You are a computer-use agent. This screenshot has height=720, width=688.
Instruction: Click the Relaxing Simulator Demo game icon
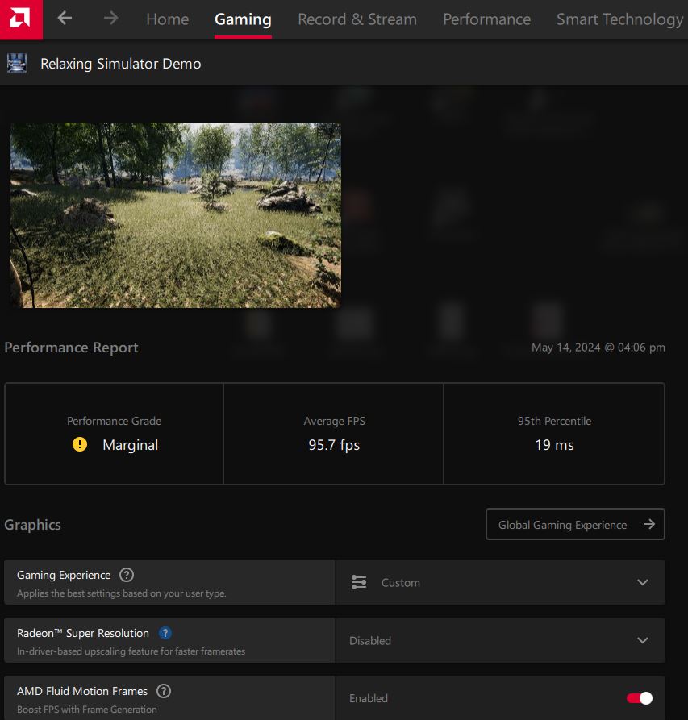[17, 63]
